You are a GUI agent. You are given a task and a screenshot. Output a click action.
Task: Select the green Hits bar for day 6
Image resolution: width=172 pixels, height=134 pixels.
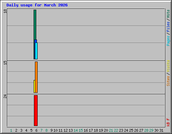pyautogui.click(x=35, y=24)
